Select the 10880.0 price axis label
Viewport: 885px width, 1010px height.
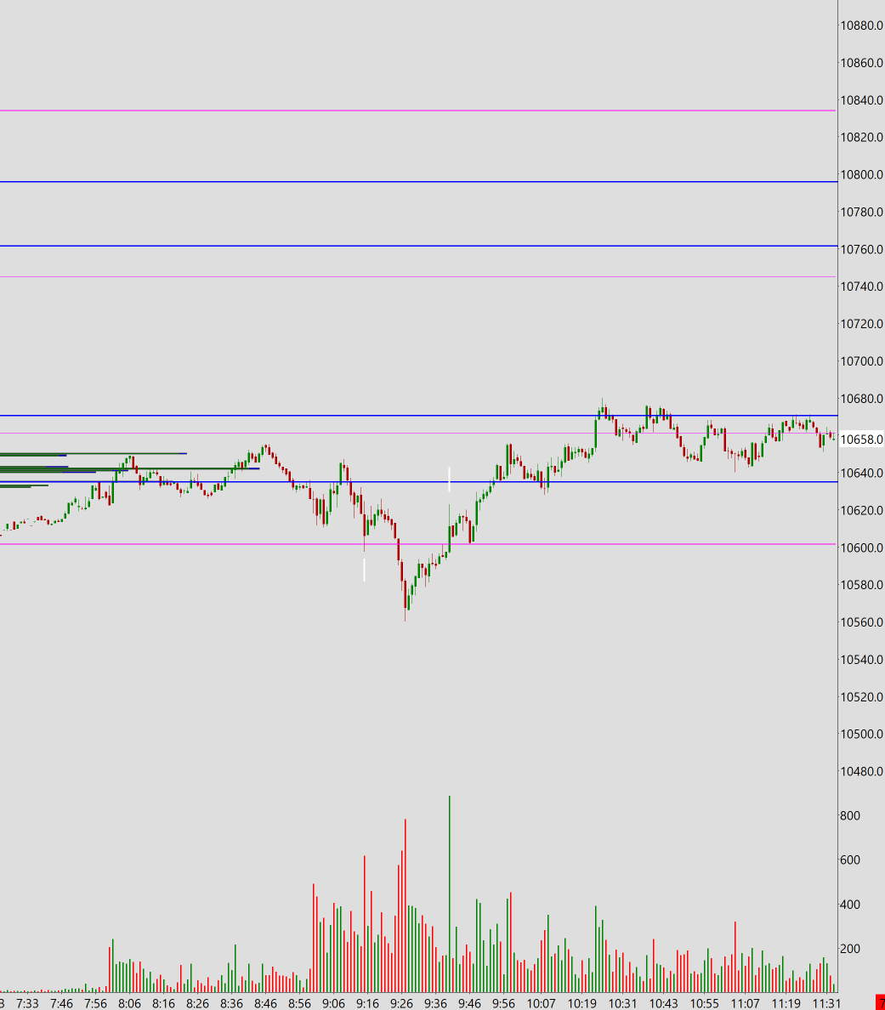[862, 26]
